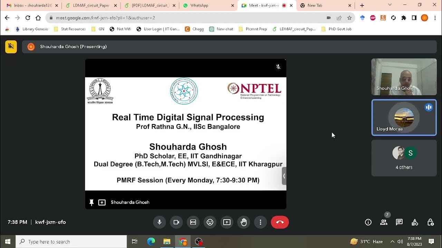Open Task View on taskbar
The image size is (442, 248).
click(135, 241)
